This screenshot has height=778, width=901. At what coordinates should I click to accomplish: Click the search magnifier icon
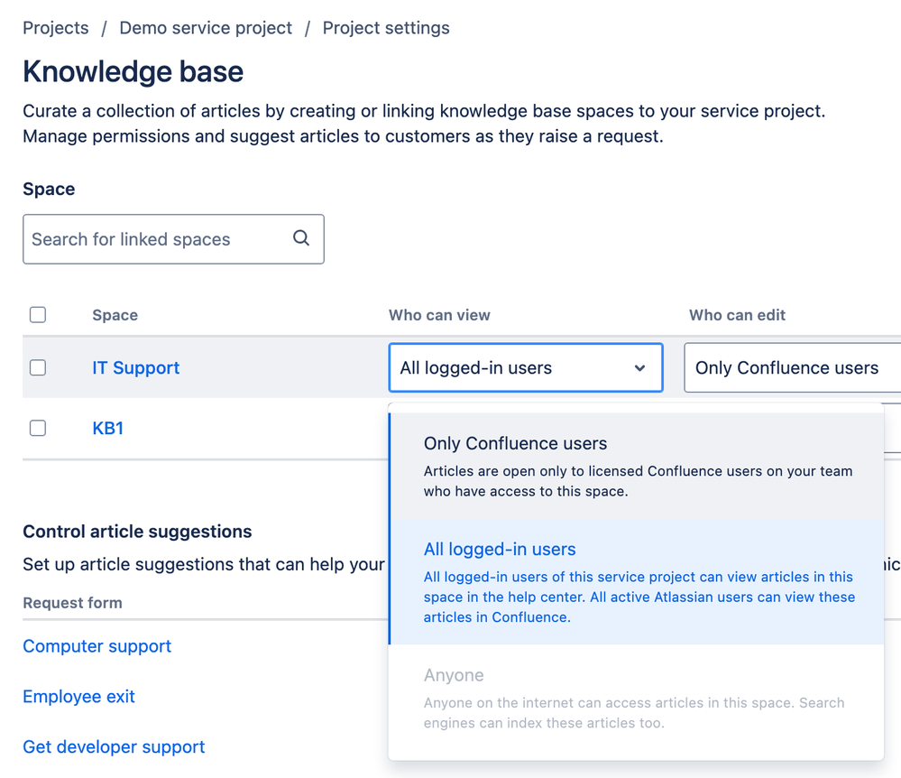[301, 238]
